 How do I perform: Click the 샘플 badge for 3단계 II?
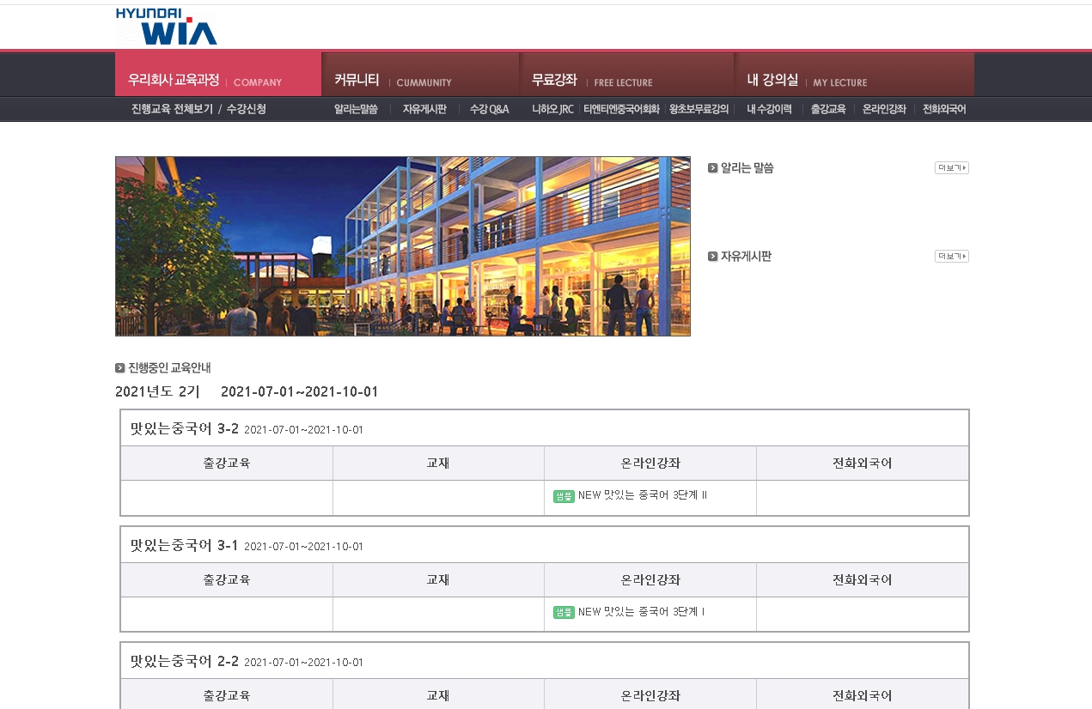(x=564, y=496)
